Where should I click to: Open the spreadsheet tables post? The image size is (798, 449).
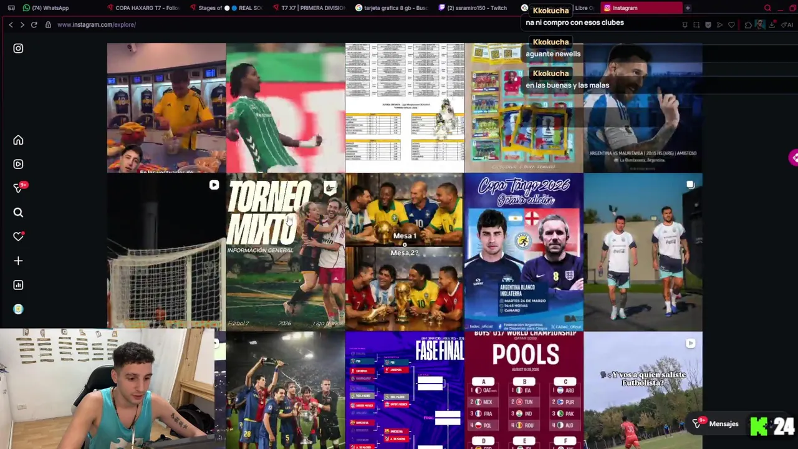[405, 107]
